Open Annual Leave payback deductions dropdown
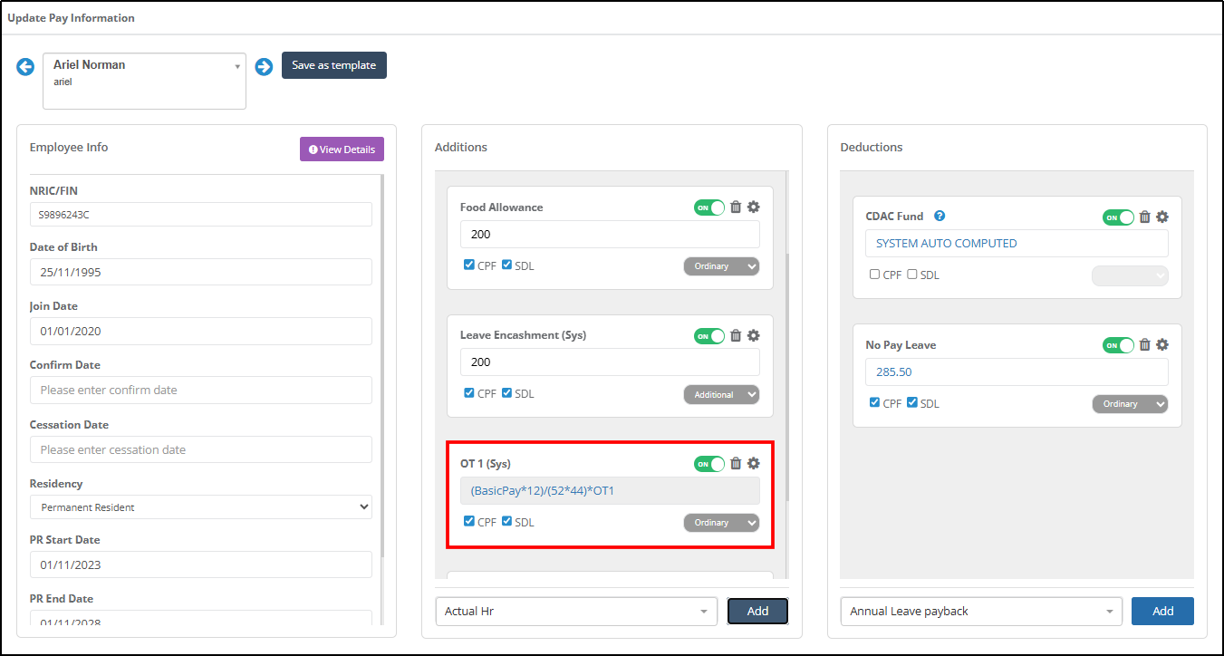The image size is (1224, 656). [x=981, y=612]
